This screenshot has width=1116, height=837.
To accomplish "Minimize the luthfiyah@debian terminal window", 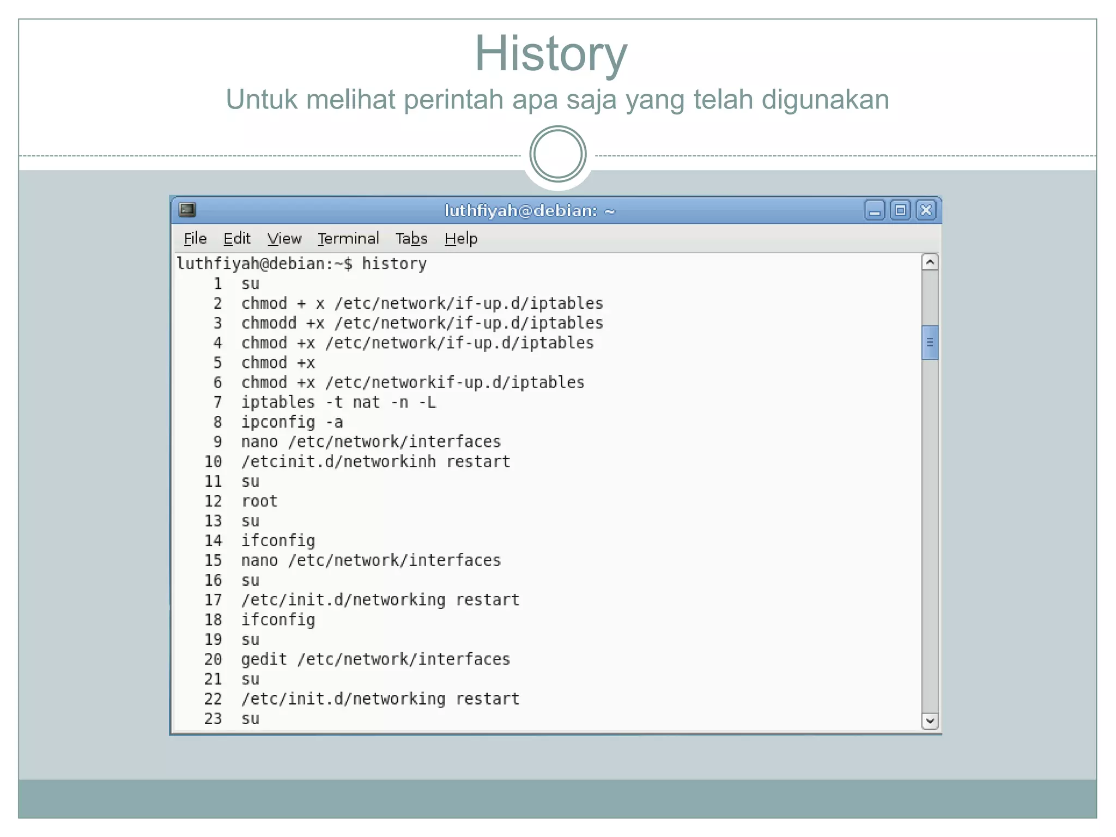I will pyautogui.click(x=875, y=210).
